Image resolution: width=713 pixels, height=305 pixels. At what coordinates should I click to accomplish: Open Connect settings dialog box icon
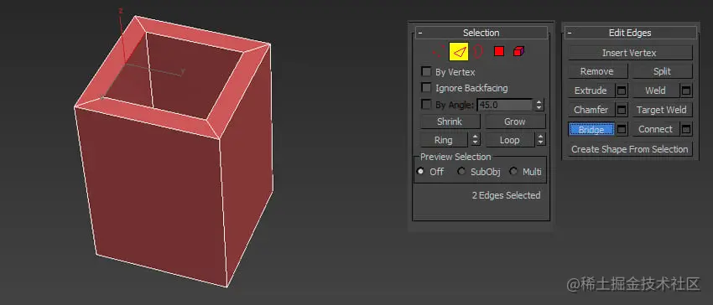[686, 130]
